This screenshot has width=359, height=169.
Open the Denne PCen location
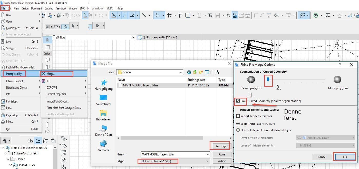click(x=103, y=131)
